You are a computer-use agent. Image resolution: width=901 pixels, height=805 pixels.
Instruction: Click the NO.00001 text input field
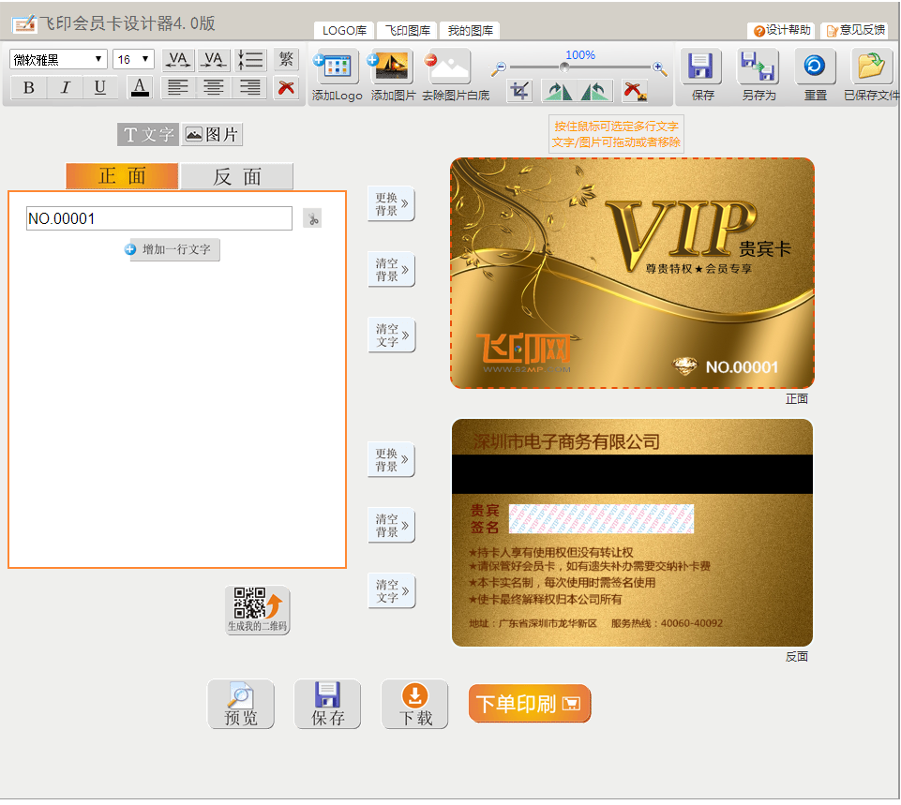click(x=159, y=219)
